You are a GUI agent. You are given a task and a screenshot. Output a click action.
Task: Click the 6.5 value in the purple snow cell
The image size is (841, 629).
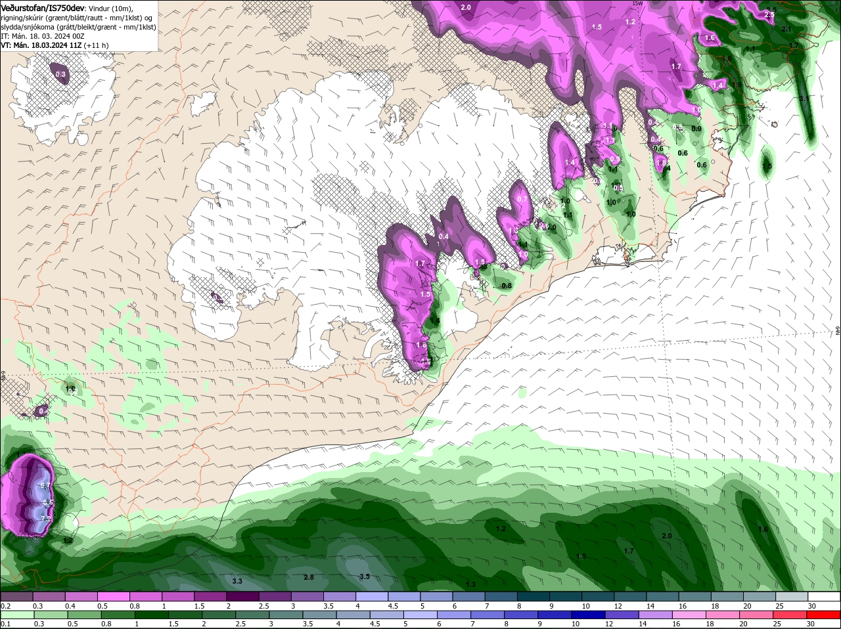click(x=47, y=502)
